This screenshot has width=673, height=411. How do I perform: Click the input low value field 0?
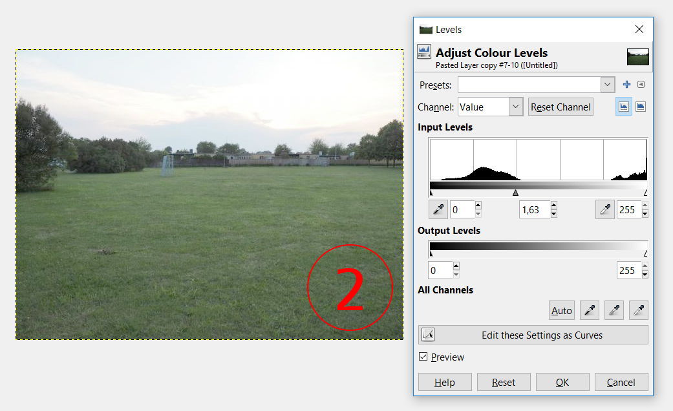(x=462, y=209)
